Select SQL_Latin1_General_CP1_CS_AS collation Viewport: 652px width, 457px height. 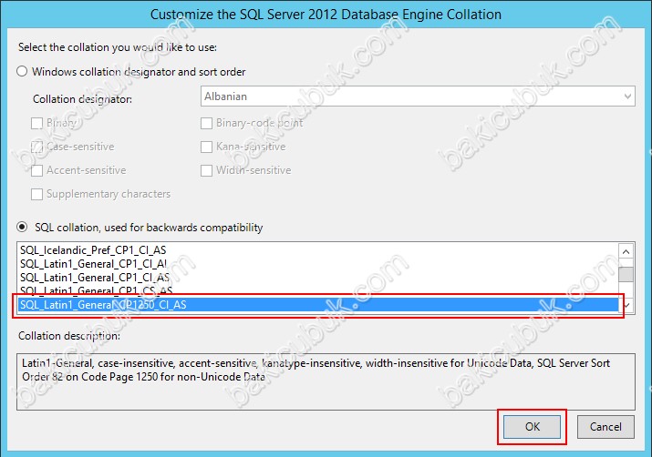[318, 290]
